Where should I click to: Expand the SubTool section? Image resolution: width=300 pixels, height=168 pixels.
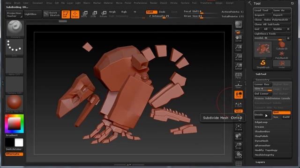tap(261, 74)
